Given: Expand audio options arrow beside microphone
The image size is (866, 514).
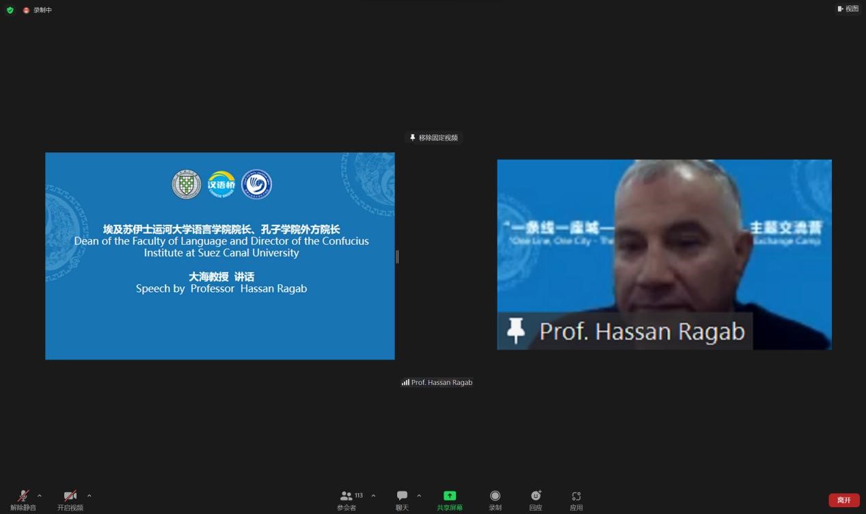Looking at the screenshot, I should pos(40,496).
